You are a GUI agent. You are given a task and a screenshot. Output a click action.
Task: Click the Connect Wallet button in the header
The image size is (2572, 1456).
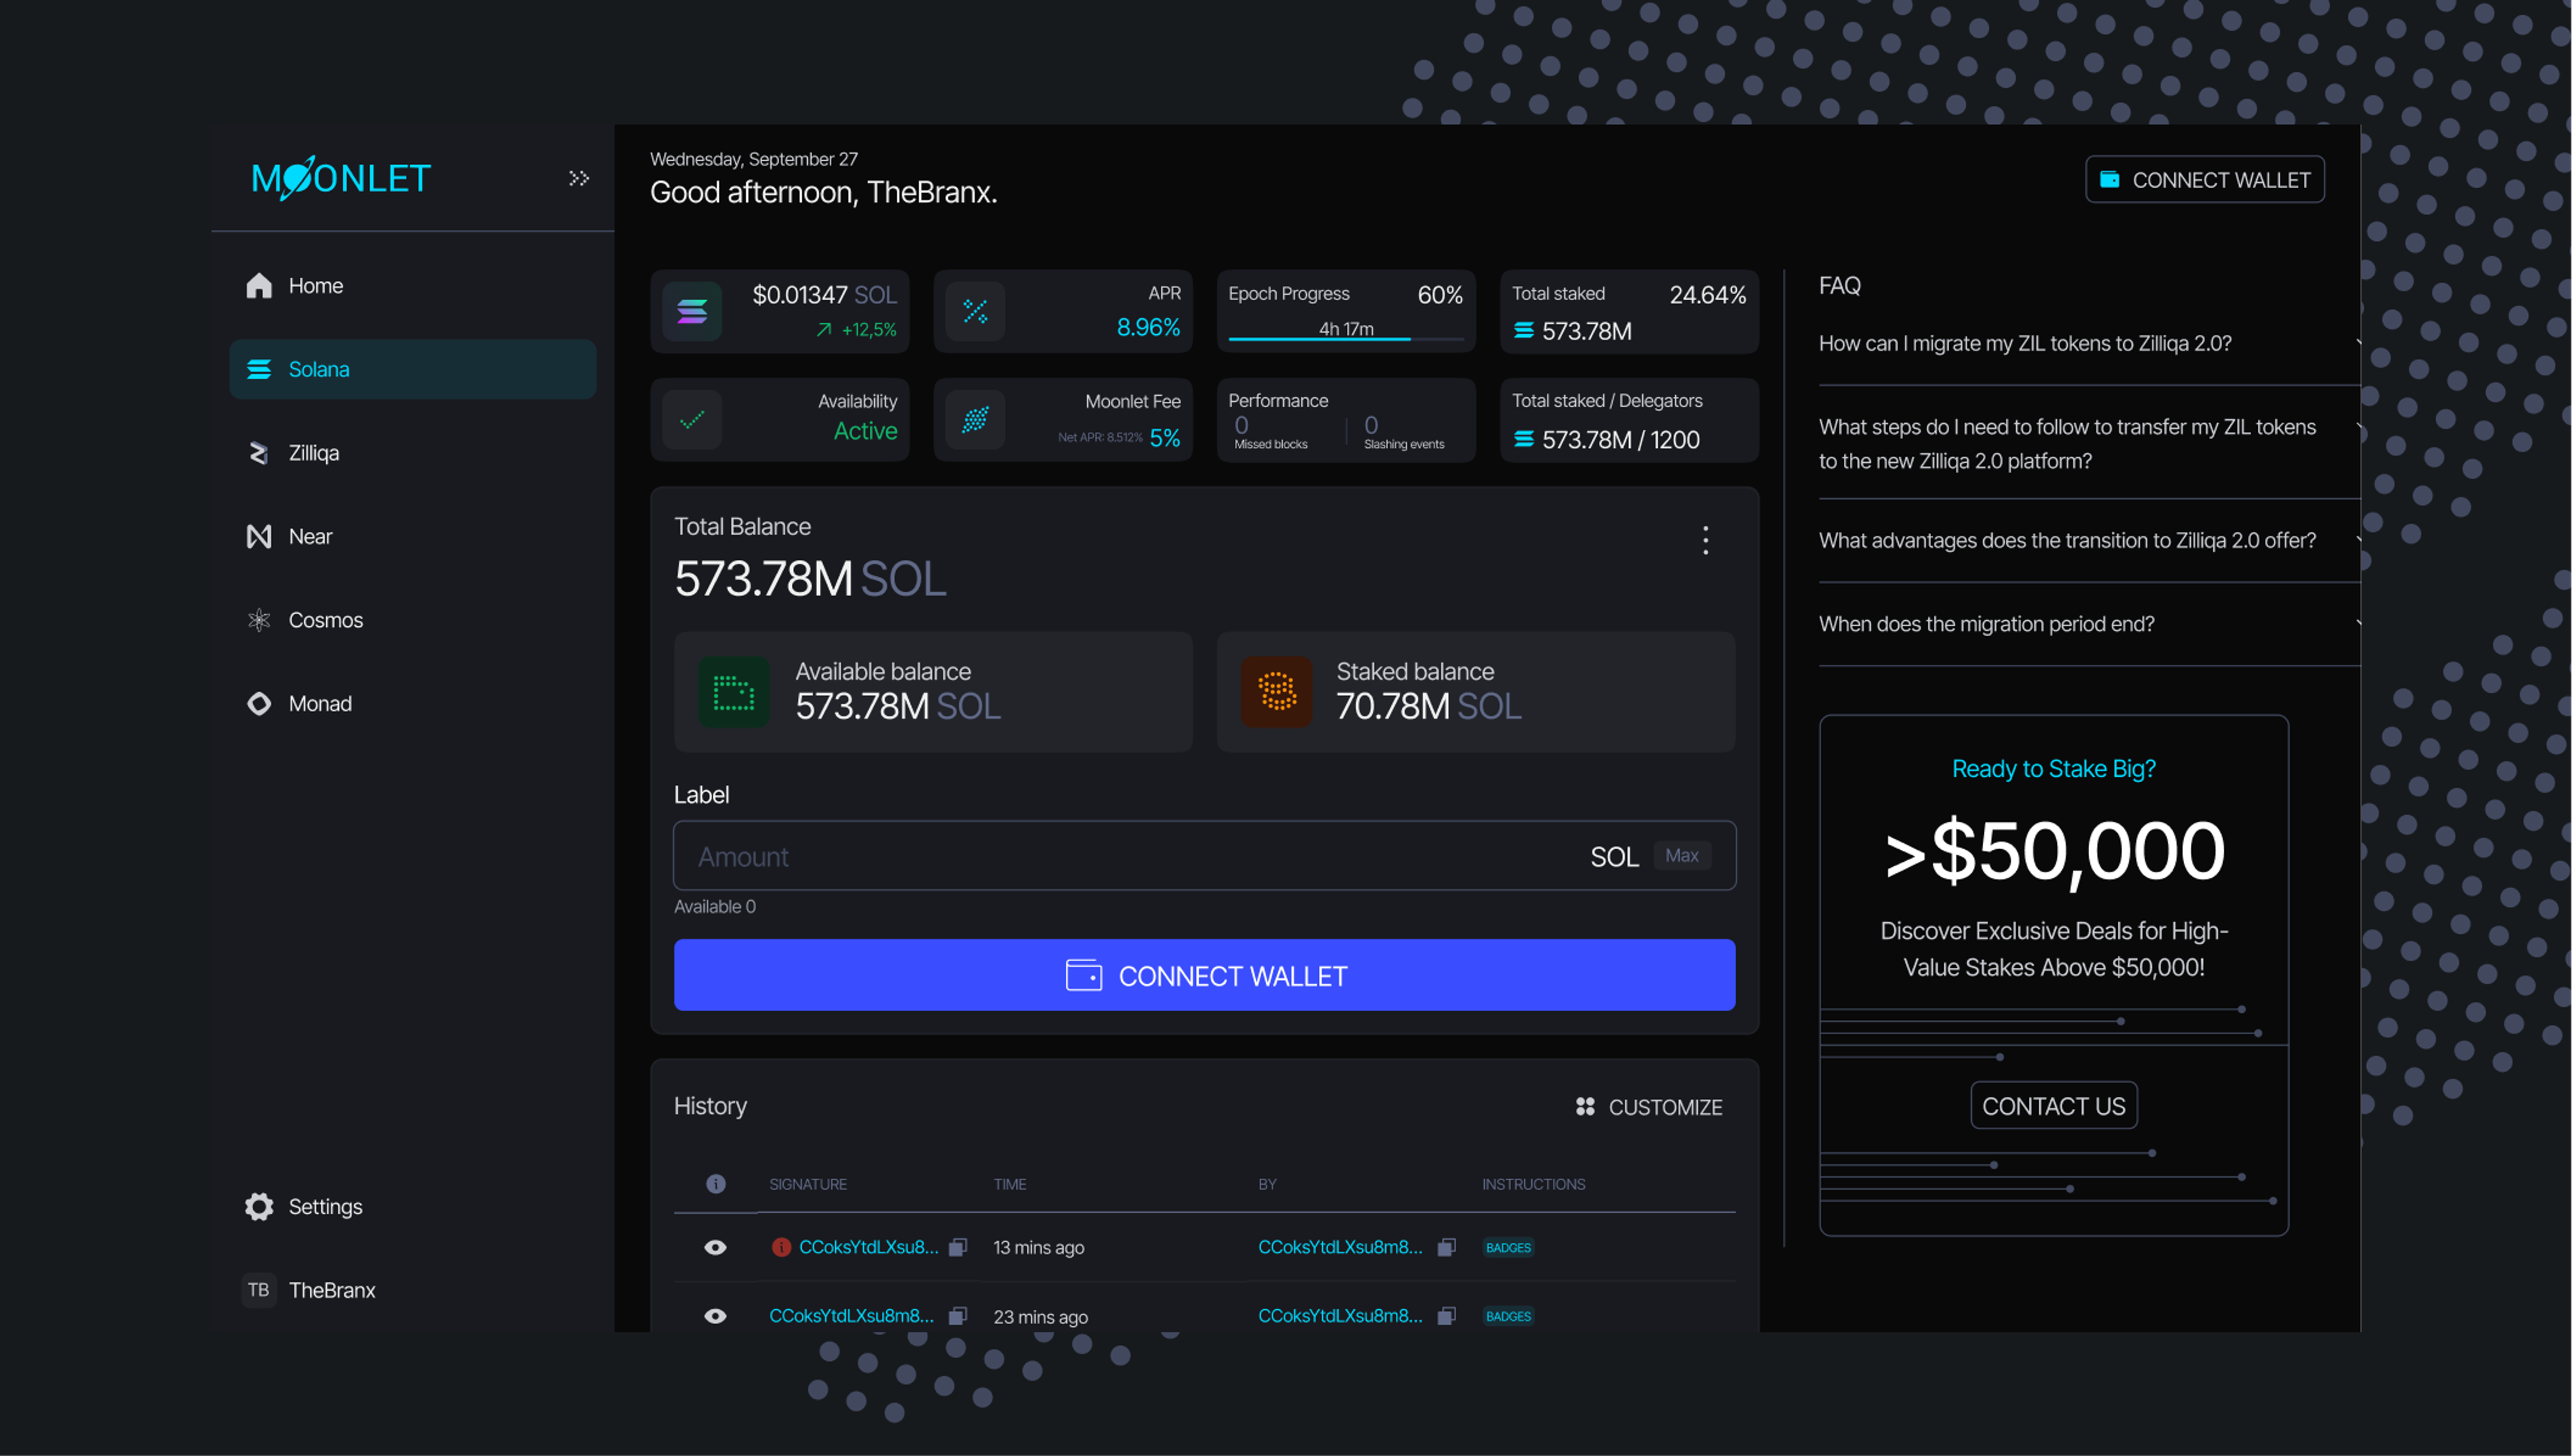click(2205, 179)
